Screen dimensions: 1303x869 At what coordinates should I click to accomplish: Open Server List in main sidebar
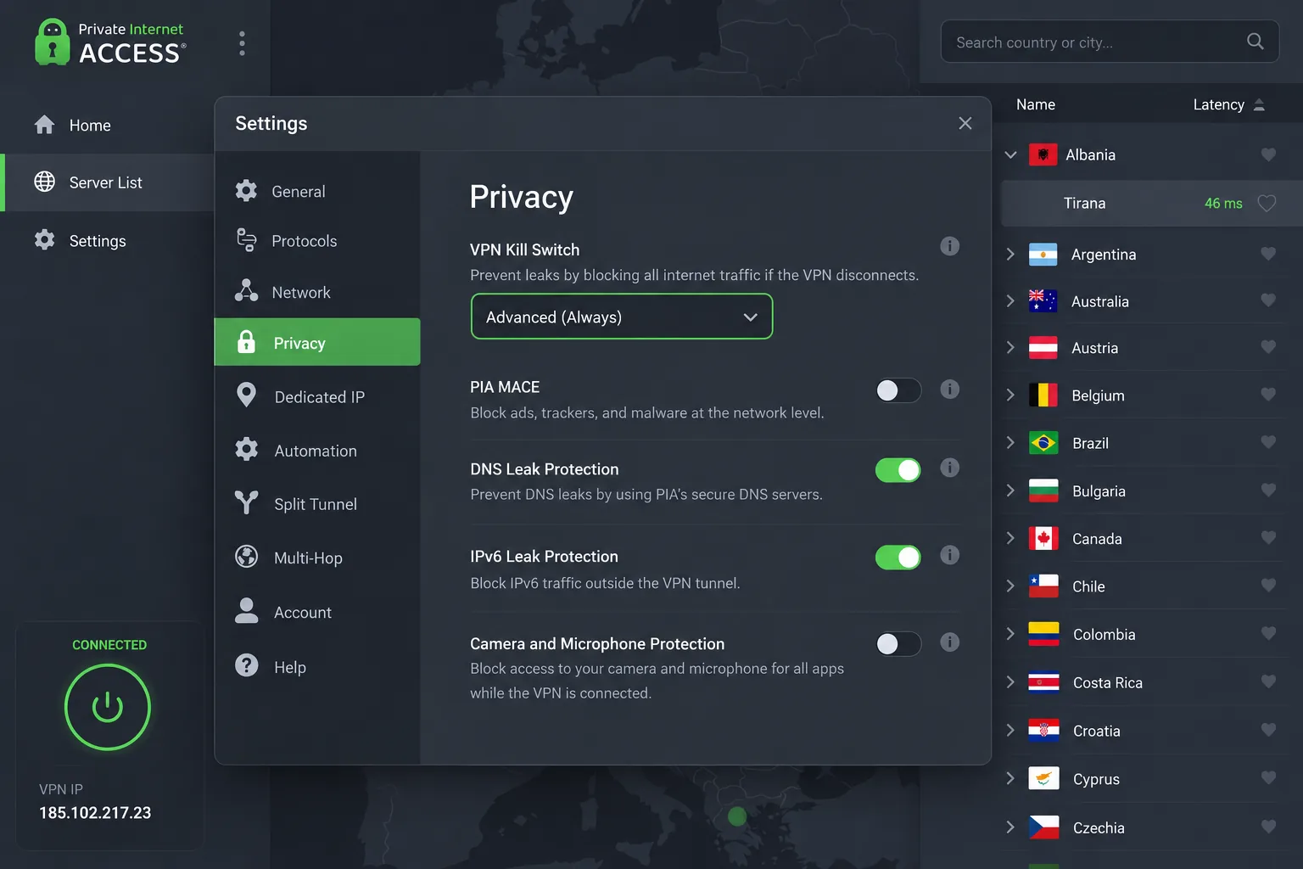[107, 182]
